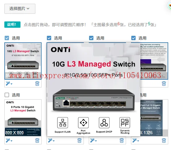This screenshot has width=171, height=150.
Task: Delete the business processing image with trash icon
Action: (x=164, y=83)
